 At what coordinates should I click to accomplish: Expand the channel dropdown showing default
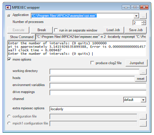[x=143, y=100]
